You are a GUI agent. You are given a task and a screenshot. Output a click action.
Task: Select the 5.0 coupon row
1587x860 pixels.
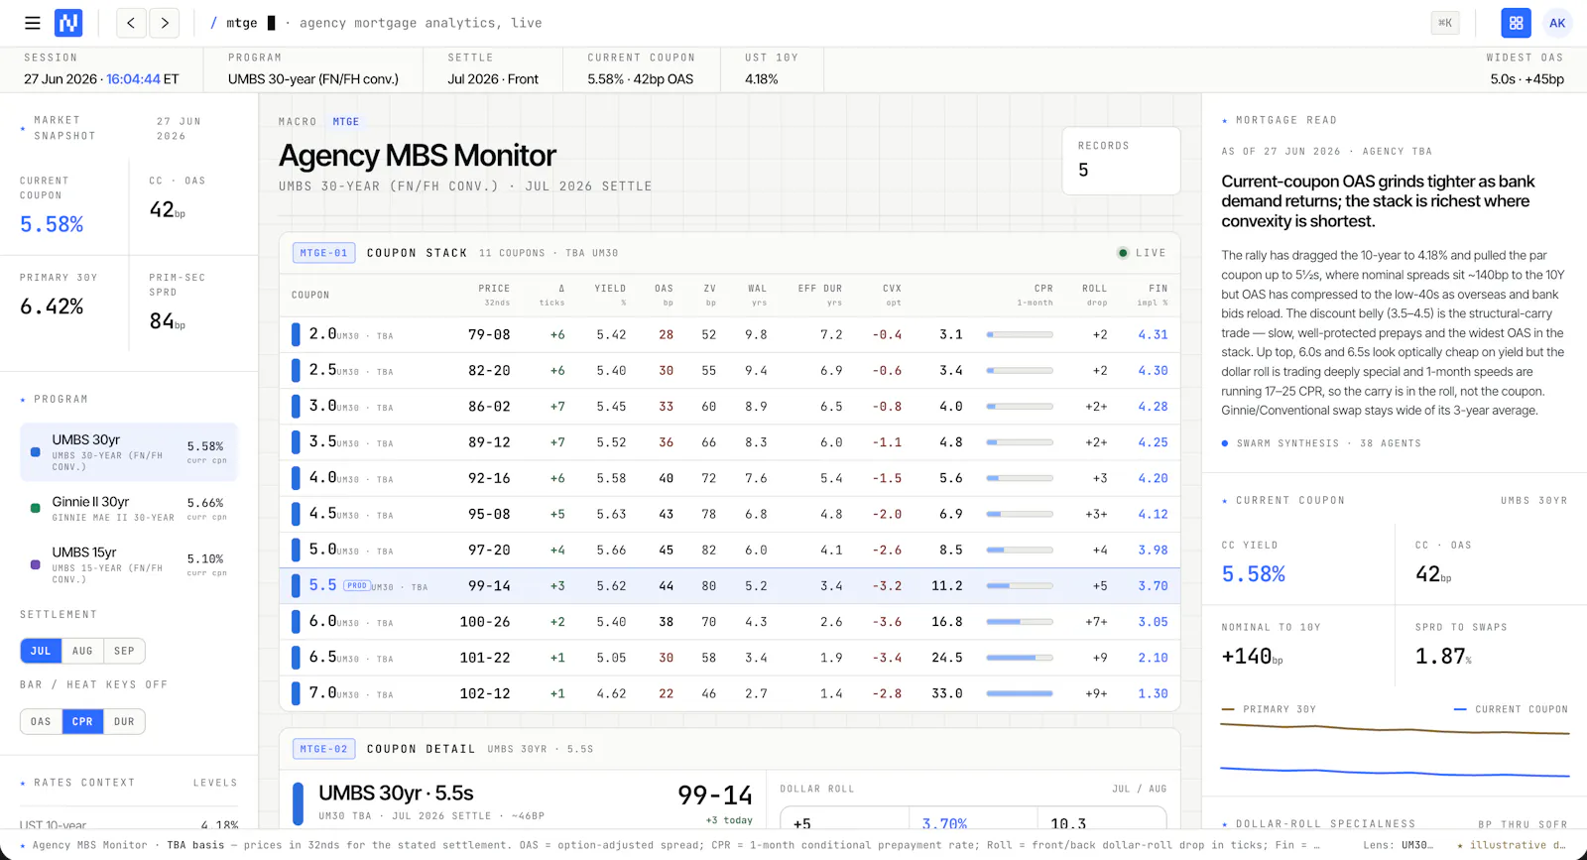click(730, 550)
